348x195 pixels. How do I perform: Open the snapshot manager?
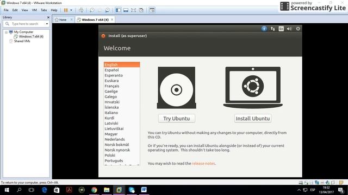point(108,10)
